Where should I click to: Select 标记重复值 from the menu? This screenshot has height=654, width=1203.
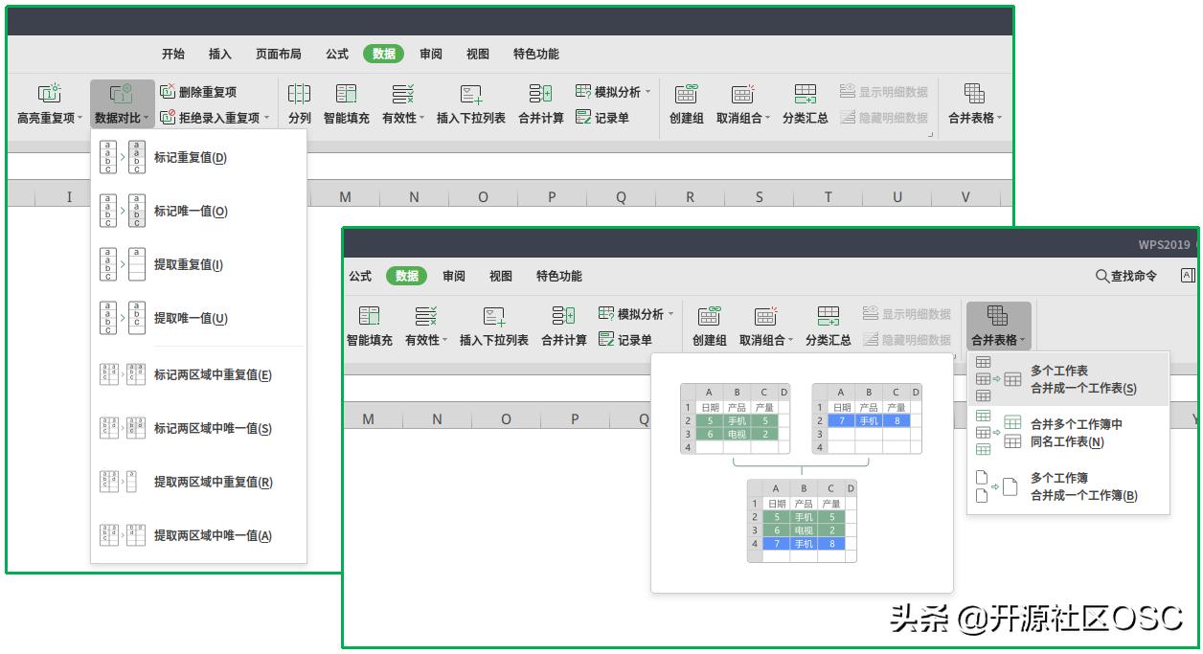pyautogui.click(x=188, y=157)
